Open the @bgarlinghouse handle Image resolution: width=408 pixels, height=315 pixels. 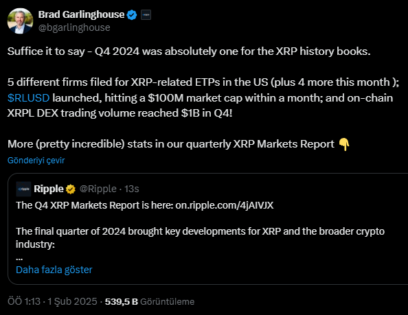pos(74,27)
